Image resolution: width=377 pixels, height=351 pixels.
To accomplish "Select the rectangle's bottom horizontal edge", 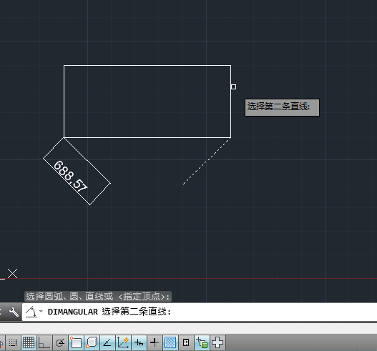I will (147, 138).
